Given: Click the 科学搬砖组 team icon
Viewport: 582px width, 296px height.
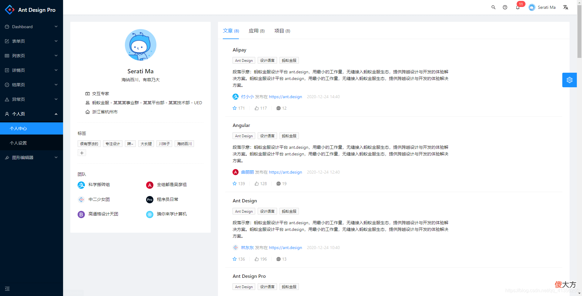Looking at the screenshot, I should pos(81,185).
